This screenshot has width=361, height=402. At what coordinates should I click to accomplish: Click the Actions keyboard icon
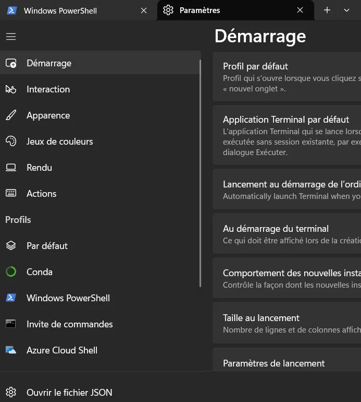11,193
